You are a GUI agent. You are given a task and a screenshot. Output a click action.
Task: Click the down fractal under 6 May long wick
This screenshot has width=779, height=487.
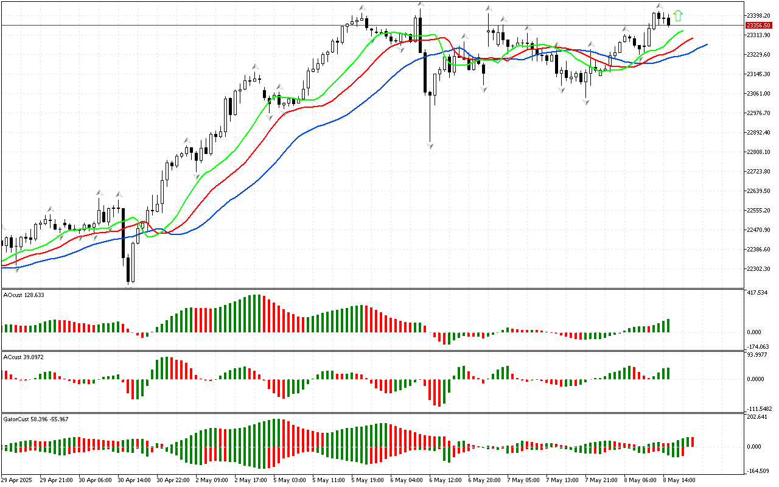(430, 146)
